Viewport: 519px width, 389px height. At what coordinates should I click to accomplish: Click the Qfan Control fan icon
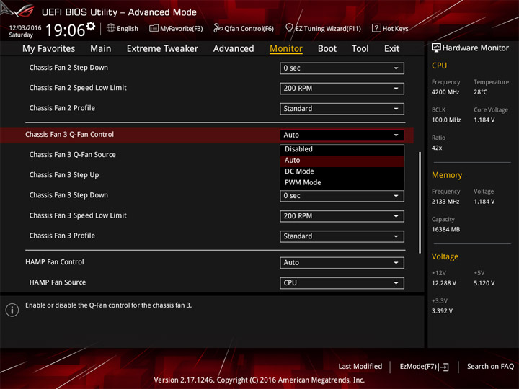218,28
